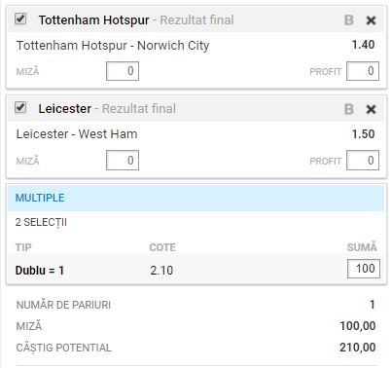Click the Leicester - West Ham match
The image size is (391, 368).
tap(77, 134)
